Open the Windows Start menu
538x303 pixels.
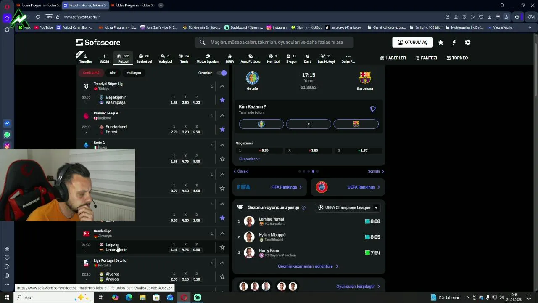pyautogui.click(x=7, y=298)
